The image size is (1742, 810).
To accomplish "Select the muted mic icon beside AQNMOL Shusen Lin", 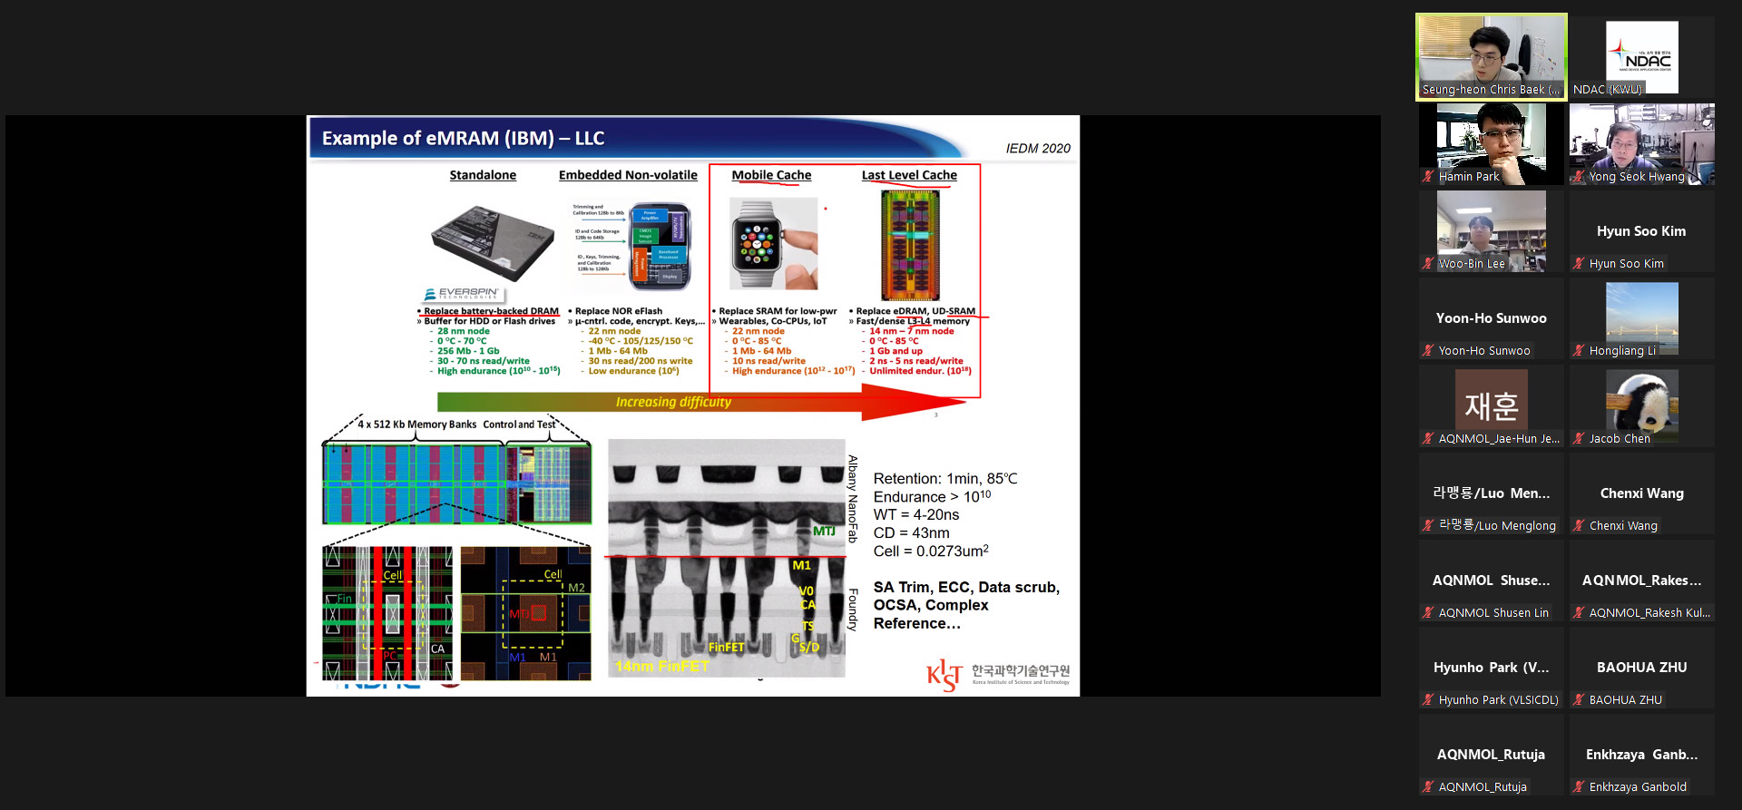I will (1429, 613).
